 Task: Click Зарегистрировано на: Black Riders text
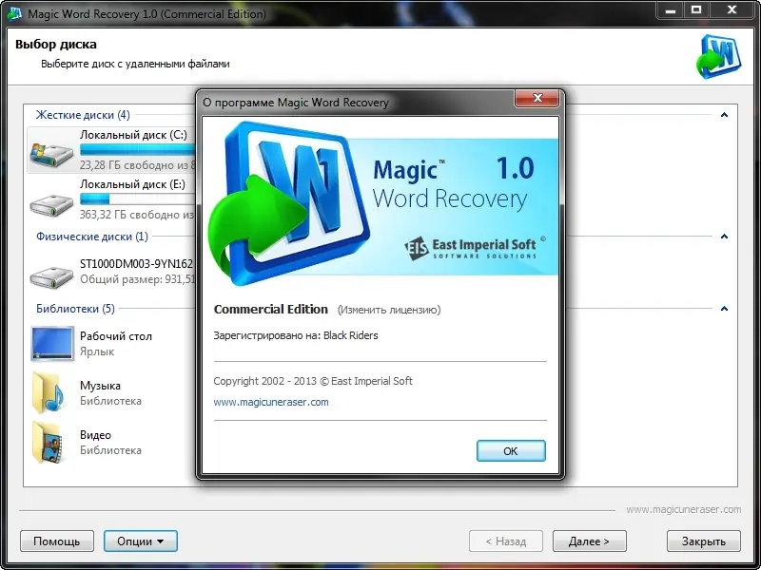[x=296, y=335]
